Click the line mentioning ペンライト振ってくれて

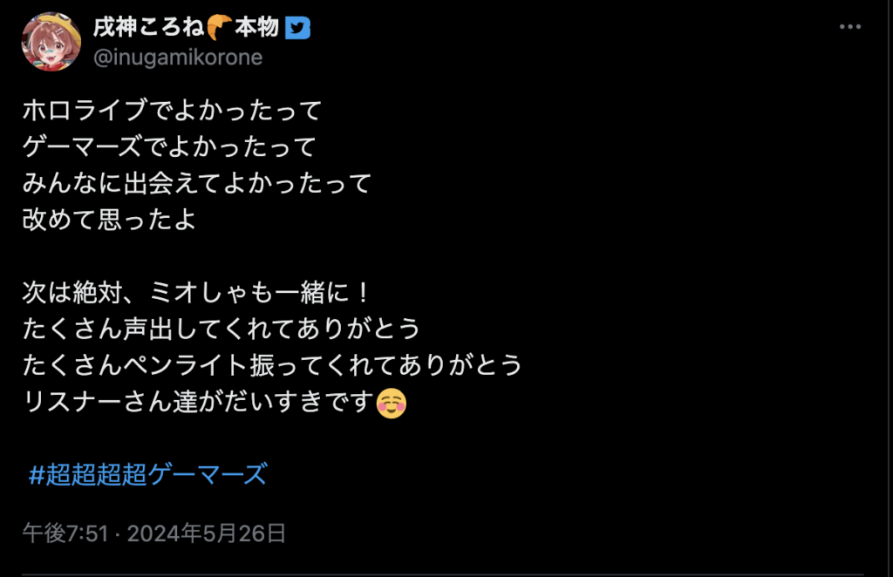point(272,365)
